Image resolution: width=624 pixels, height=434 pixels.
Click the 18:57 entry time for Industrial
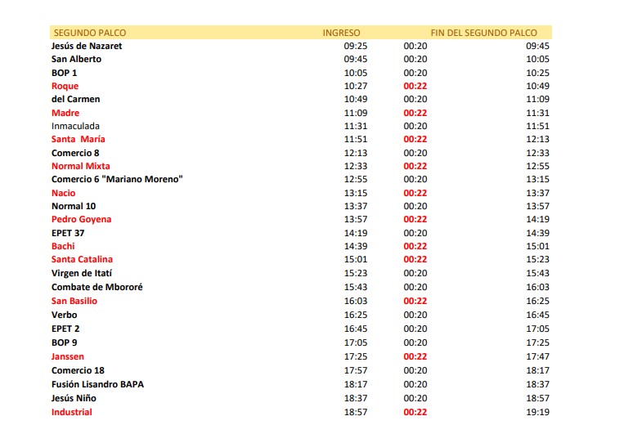coord(356,413)
